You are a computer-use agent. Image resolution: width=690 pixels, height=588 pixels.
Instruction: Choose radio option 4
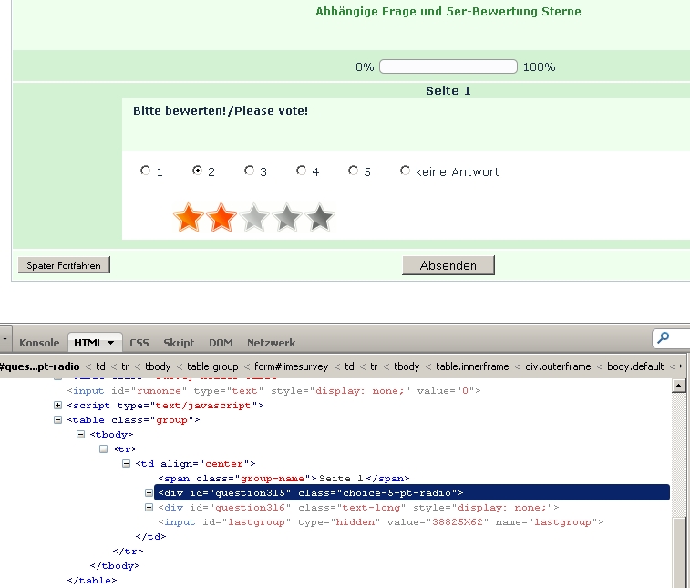click(302, 170)
